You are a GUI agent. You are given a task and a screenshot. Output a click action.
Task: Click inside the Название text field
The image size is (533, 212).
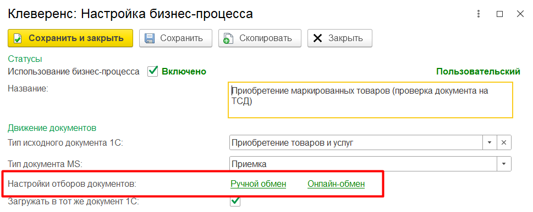tap(371, 100)
